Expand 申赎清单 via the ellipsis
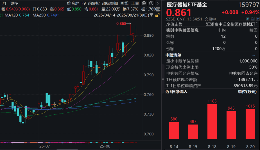The height and width of the screenshot is (150, 260). coord(255,55)
